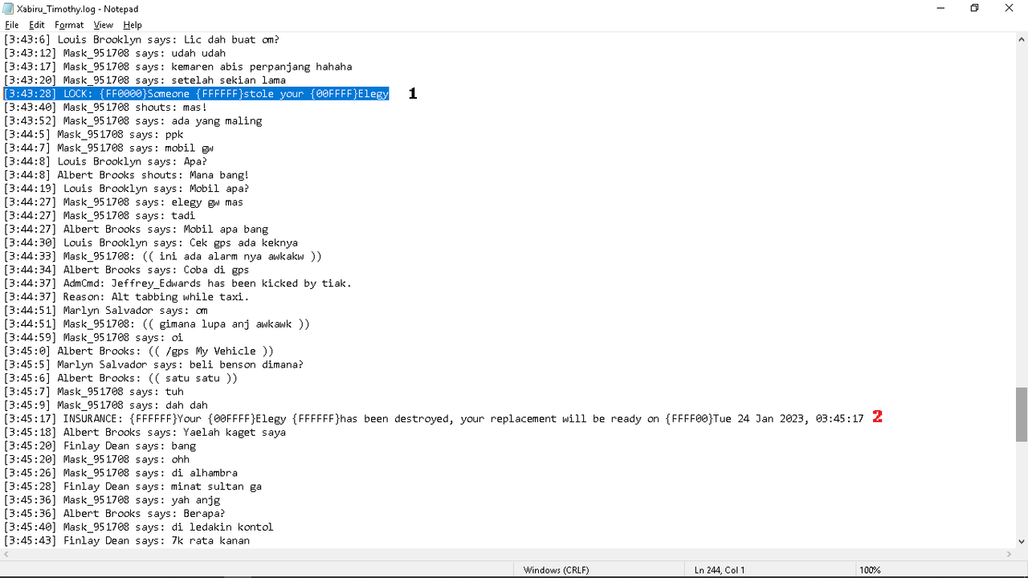Open the Format menu
This screenshot has height=578, width=1028.
(x=69, y=25)
